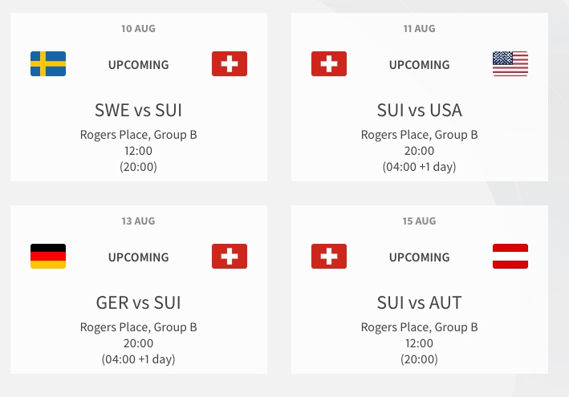Open the GER vs SUI match
This screenshot has width=569, height=397.
[x=139, y=302]
